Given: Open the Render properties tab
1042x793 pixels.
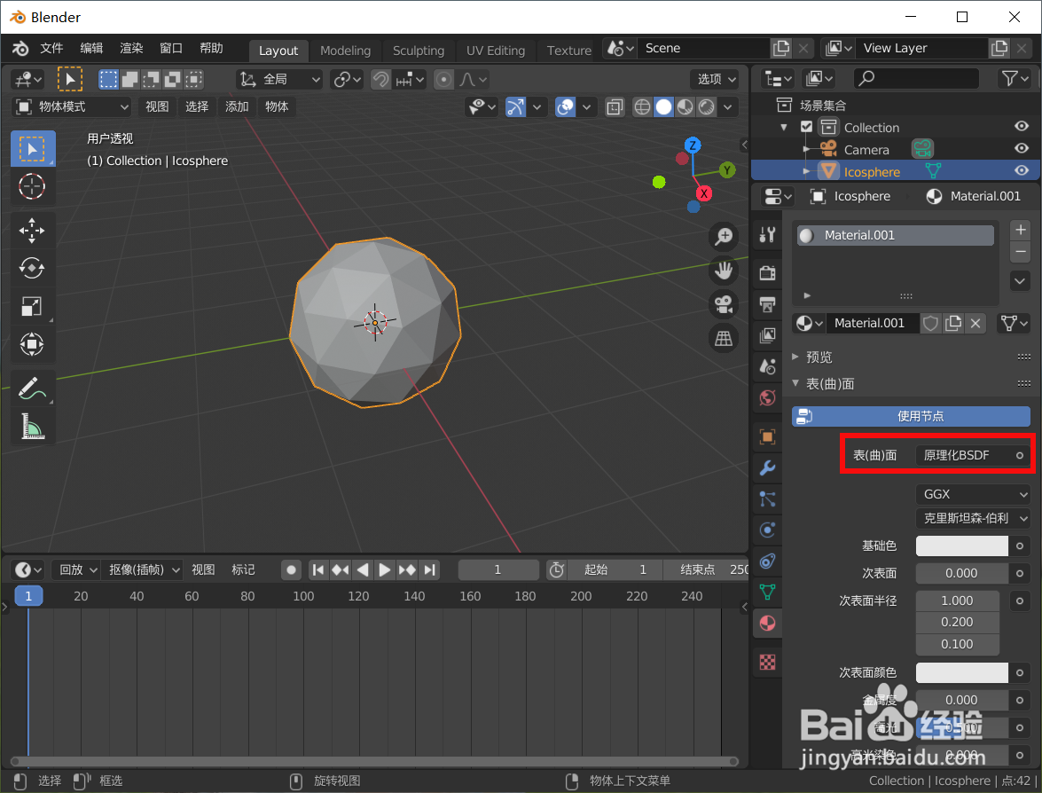Looking at the screenshot, I should [768, 272].
